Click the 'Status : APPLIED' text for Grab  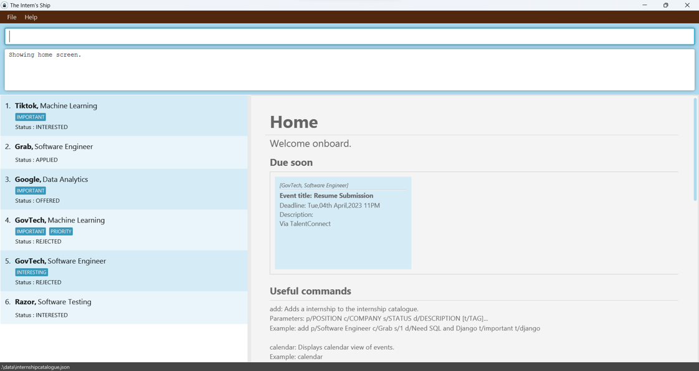pos(37,160)
